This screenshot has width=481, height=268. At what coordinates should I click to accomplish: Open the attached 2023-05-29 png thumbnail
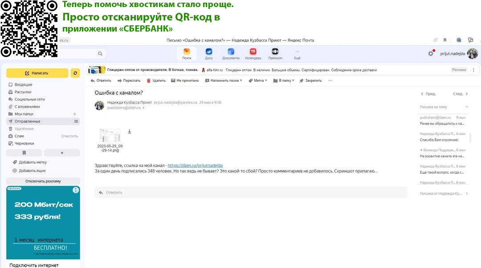coord(110,135)
